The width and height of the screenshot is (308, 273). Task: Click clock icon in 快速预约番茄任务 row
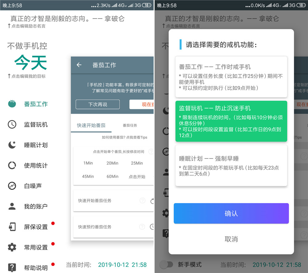point(152,226)
